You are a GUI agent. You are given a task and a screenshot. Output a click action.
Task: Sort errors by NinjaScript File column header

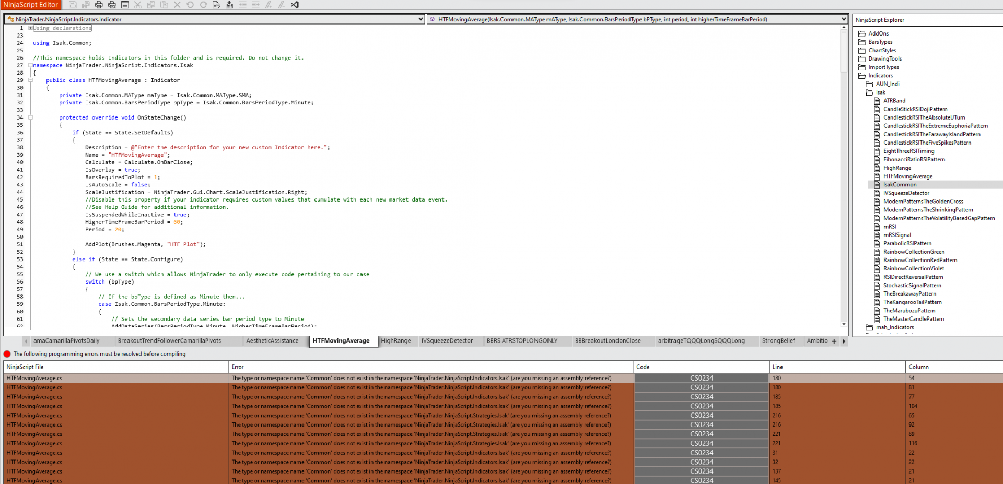(116, 367)
